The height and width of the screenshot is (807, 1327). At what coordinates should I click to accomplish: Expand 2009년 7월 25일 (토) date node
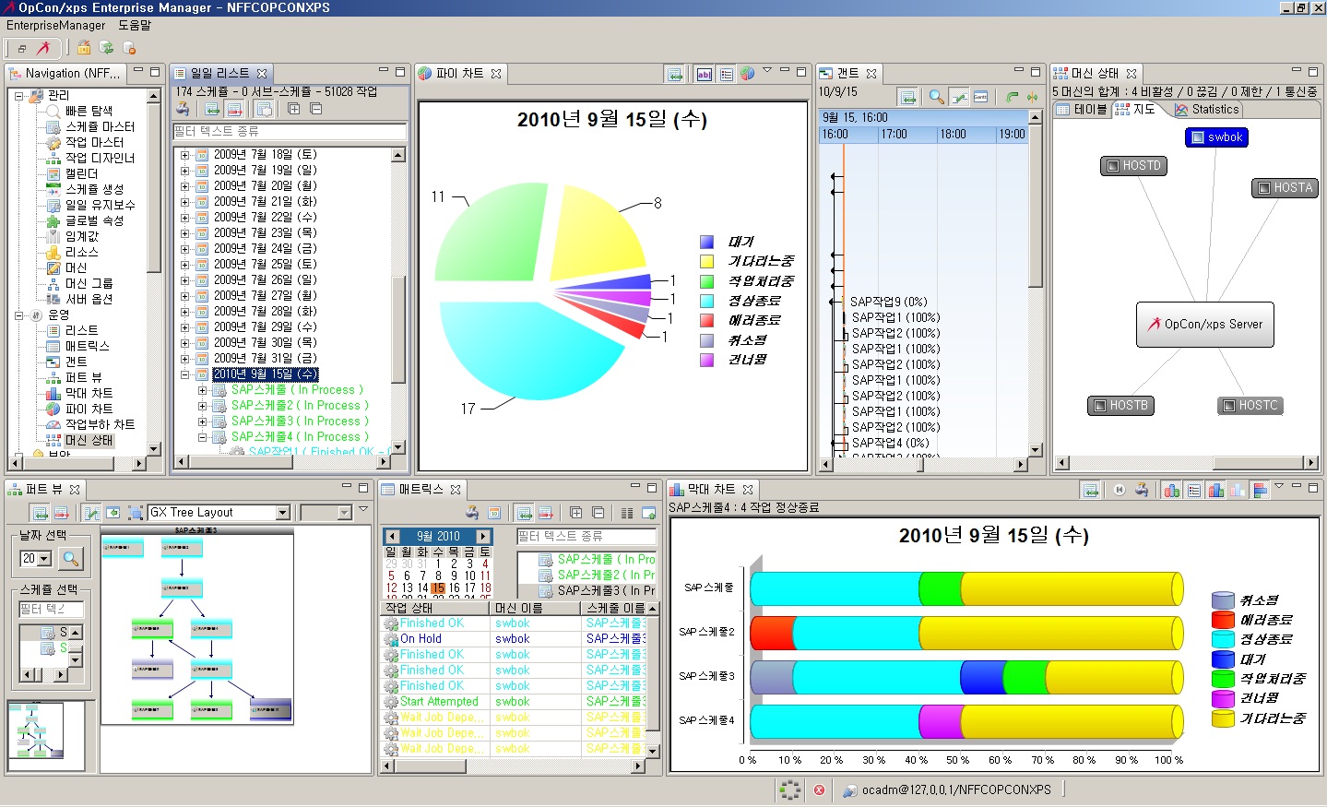[x=184, y=264]
